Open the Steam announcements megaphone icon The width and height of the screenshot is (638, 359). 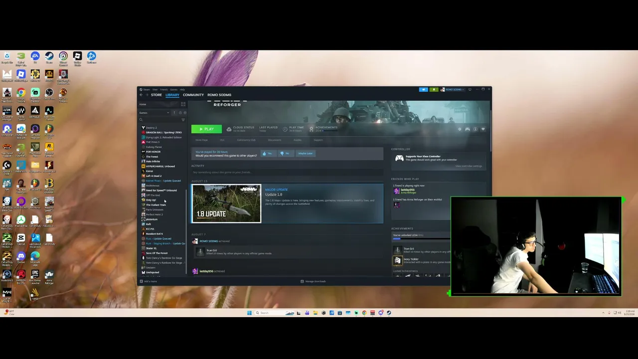[x=424, y=90]
